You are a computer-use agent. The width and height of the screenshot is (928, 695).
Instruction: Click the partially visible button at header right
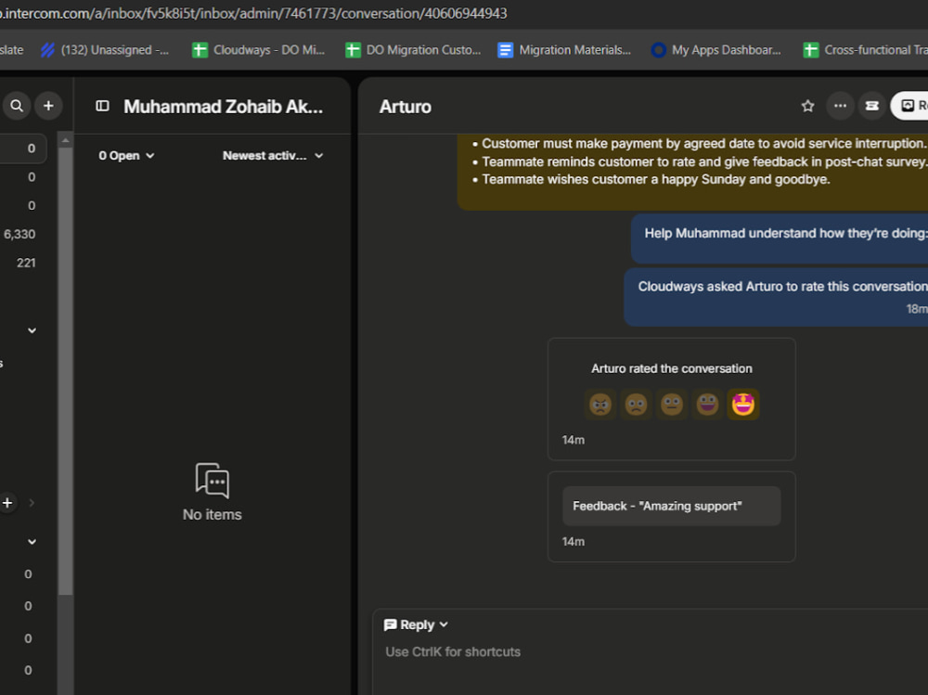point(909,106)
